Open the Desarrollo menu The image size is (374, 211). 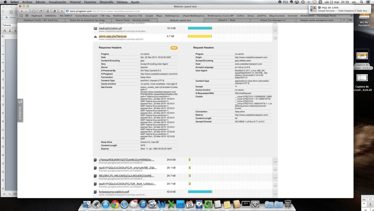point(106,2)
